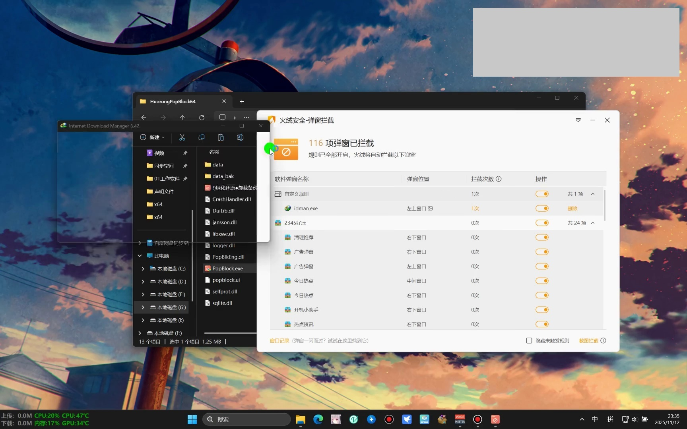
Task: Click the blue bird app on taskbar
Action: 407,419
